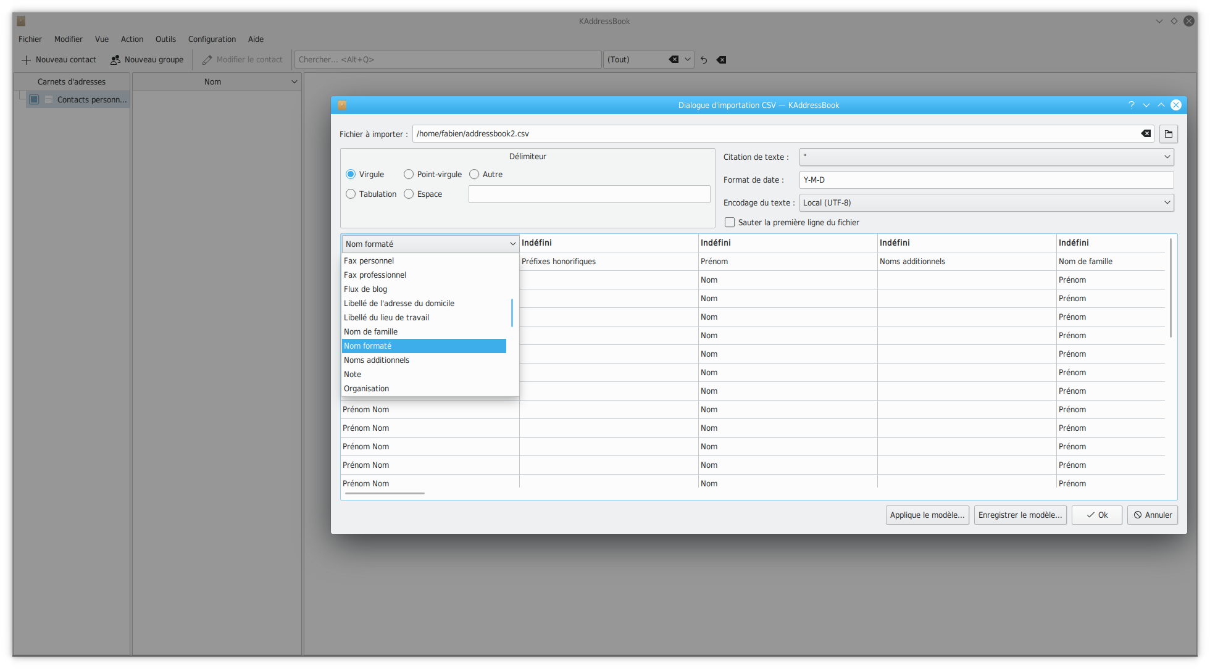Click the dialog help question mark icon
Viewport: 1210px width, 669px height.
tap(1132, 105)
